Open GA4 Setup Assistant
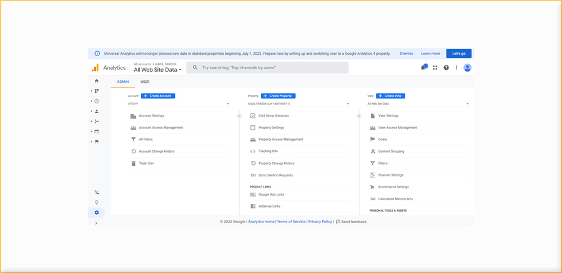 (x=274, y=116)
